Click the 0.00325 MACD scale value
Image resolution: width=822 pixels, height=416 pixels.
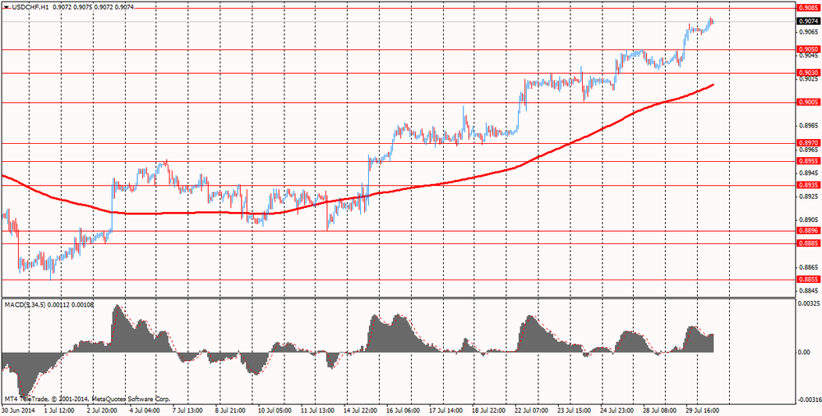809,304
